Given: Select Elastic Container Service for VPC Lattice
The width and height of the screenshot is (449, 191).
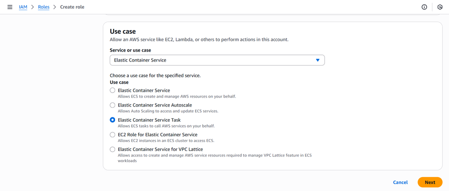Looking at the screenshot, I should tap(113, 149).
